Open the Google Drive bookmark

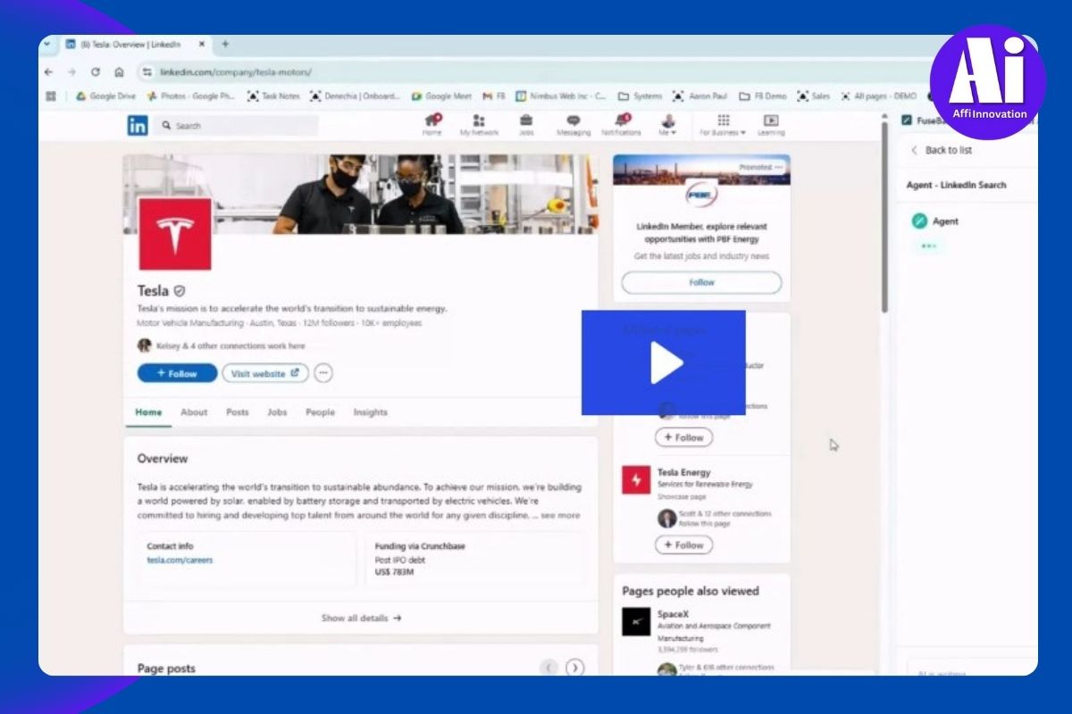[x=105, y=96]
